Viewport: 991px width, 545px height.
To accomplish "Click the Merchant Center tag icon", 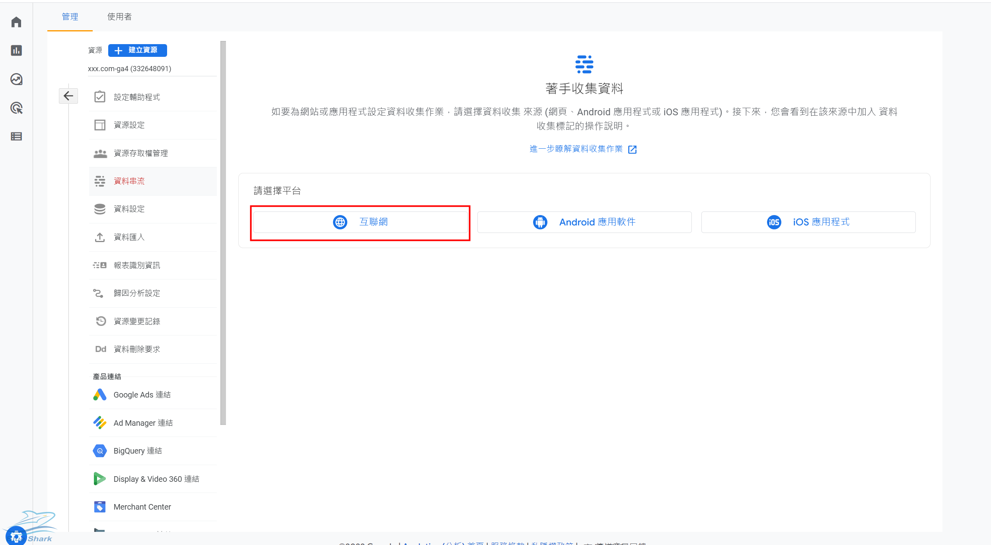I will [100, 507].
